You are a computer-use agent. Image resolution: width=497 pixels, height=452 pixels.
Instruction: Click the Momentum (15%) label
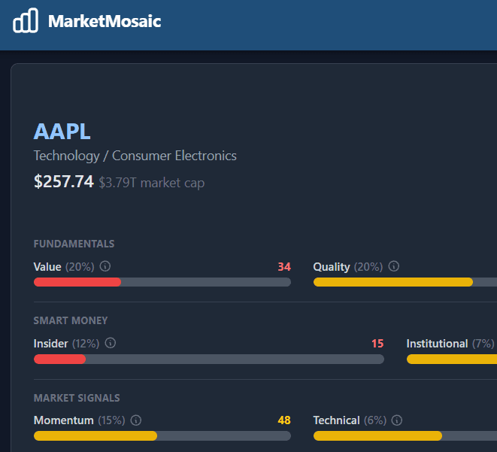tap(80, 420)
